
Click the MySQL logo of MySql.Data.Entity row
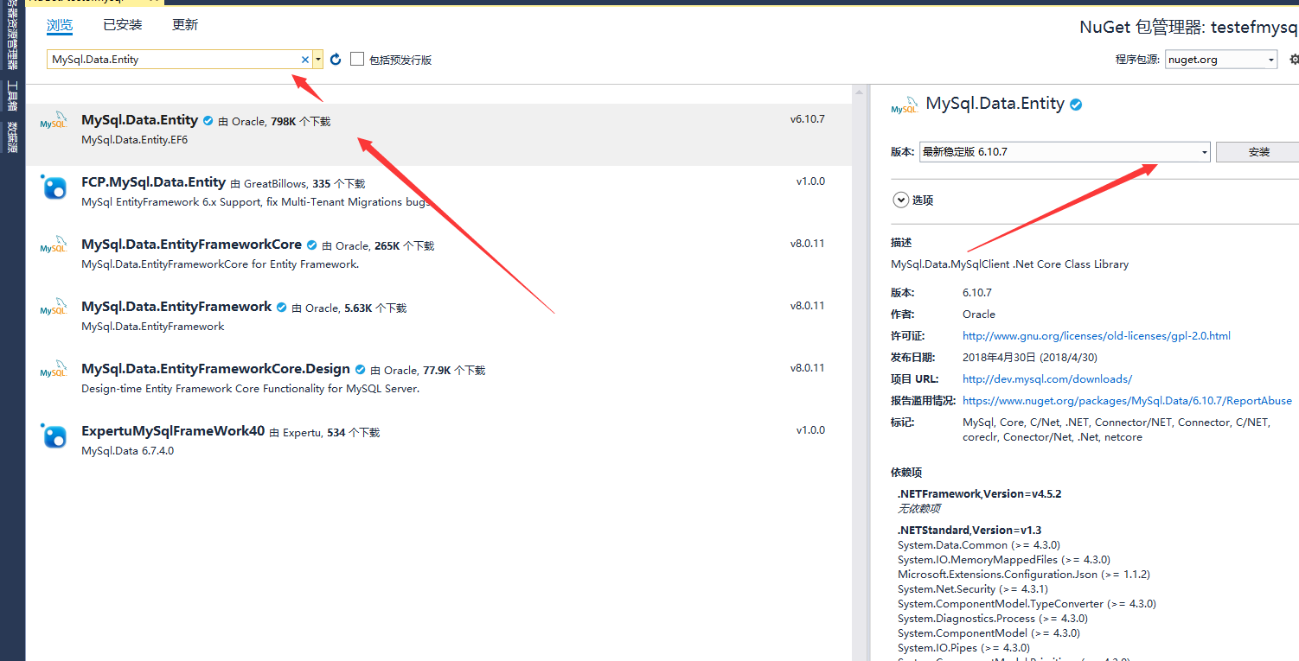click(x=54, y=122)
